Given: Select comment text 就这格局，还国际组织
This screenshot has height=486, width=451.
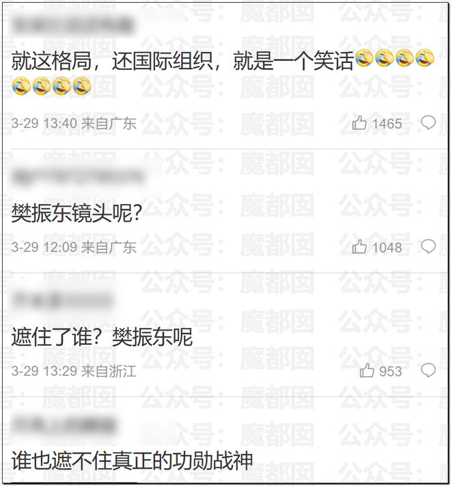Looking at the screenshot, I should click(x=112, y=61).
